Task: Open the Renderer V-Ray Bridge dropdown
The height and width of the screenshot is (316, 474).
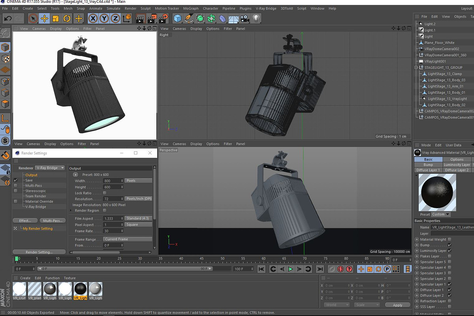Action: tap(50, 168)
